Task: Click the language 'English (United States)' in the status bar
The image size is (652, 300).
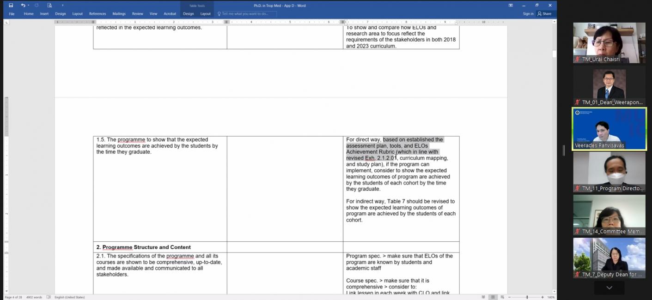Action: 70,297
